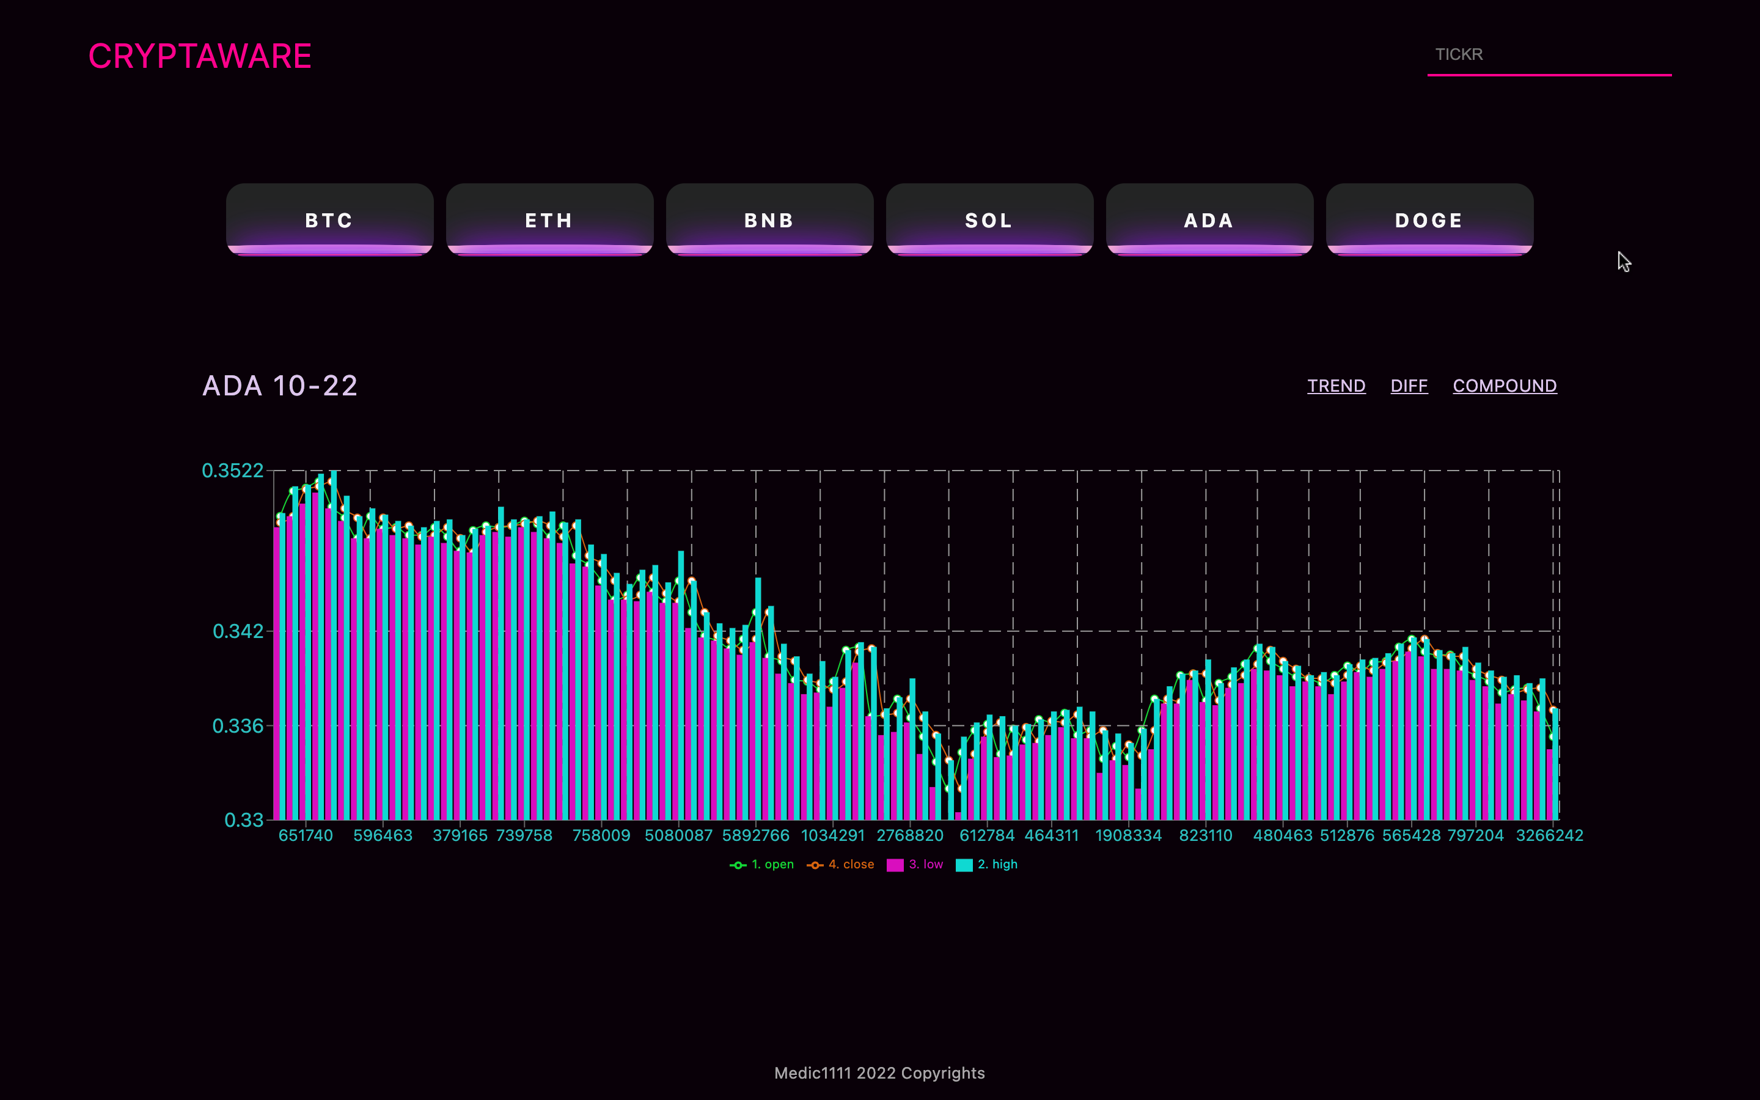Toggle the '3. low' legend series

point(926,864)
